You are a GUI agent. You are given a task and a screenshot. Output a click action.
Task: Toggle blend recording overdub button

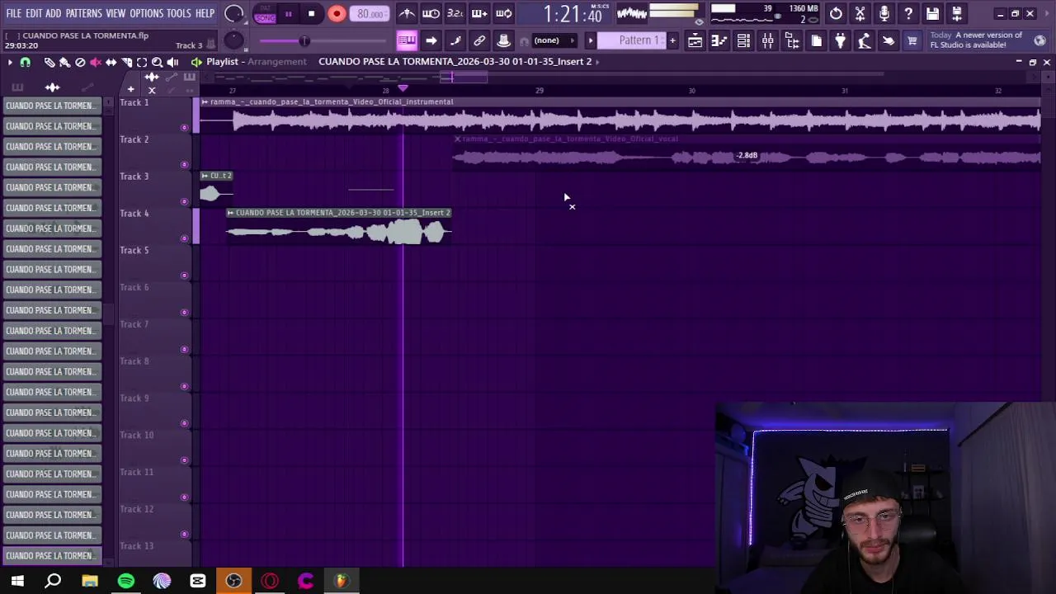pyautogui.click(x=479, y=13)
